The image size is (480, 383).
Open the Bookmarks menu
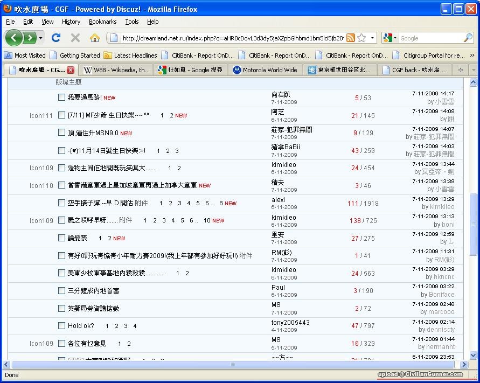tap(102, 22)
